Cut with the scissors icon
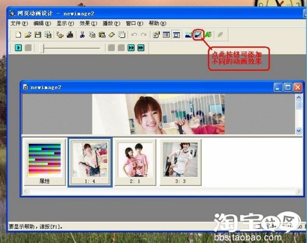Viewport: 307px width, 243px height. [x=82, y=35]
